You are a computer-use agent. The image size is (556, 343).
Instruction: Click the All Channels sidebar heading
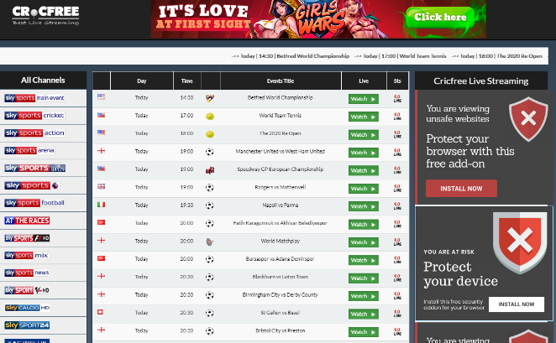point(43,81)
